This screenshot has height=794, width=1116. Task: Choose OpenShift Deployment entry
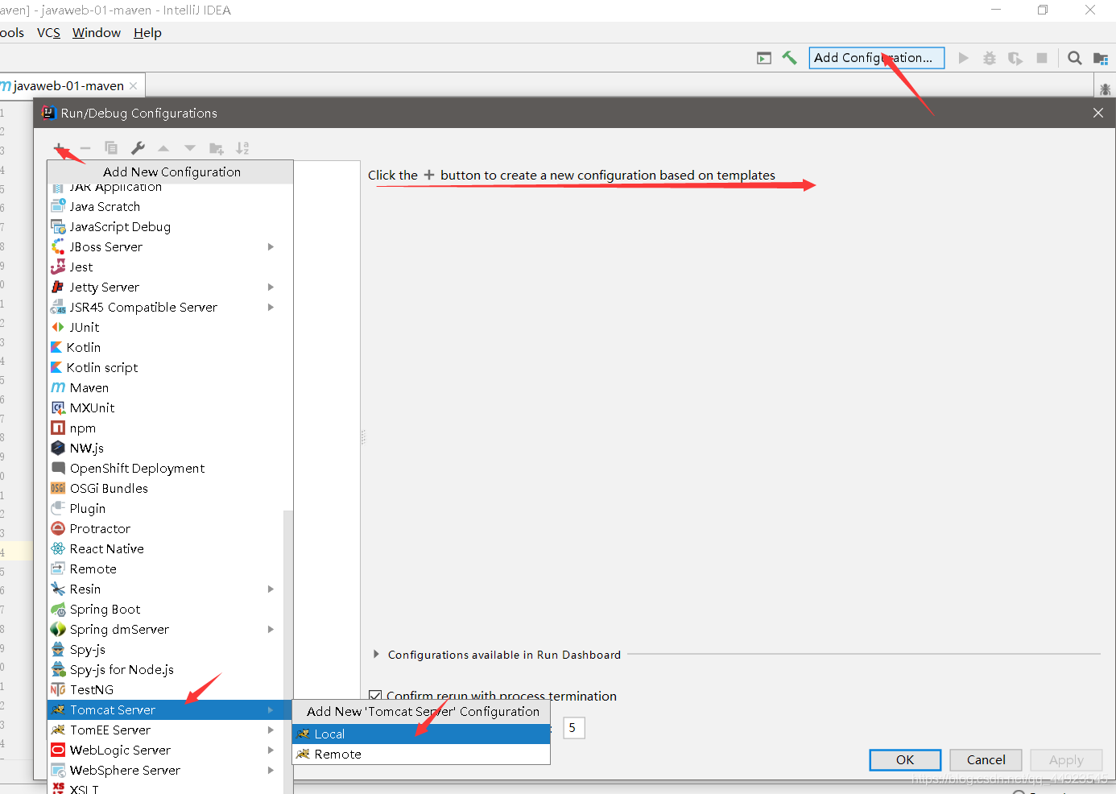coord(170,468)
